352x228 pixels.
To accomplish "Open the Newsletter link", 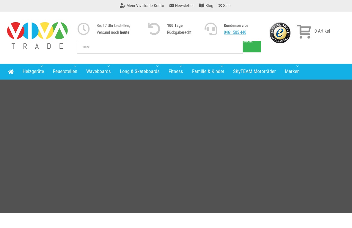I will pyautogui.click(x=182, y=6).
